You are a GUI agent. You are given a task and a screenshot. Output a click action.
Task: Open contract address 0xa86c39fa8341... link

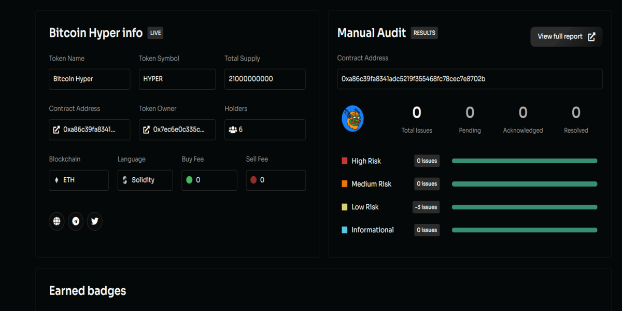90,130
